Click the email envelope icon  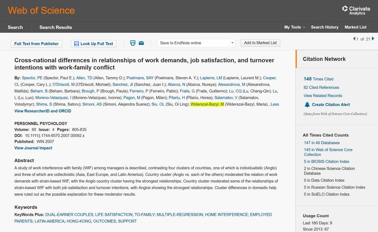pyautogui.click(x=141, y=43)
